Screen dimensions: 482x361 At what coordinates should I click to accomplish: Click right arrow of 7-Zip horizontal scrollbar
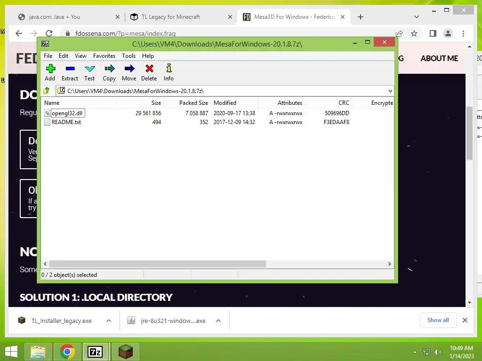click(x=389, y=264)
